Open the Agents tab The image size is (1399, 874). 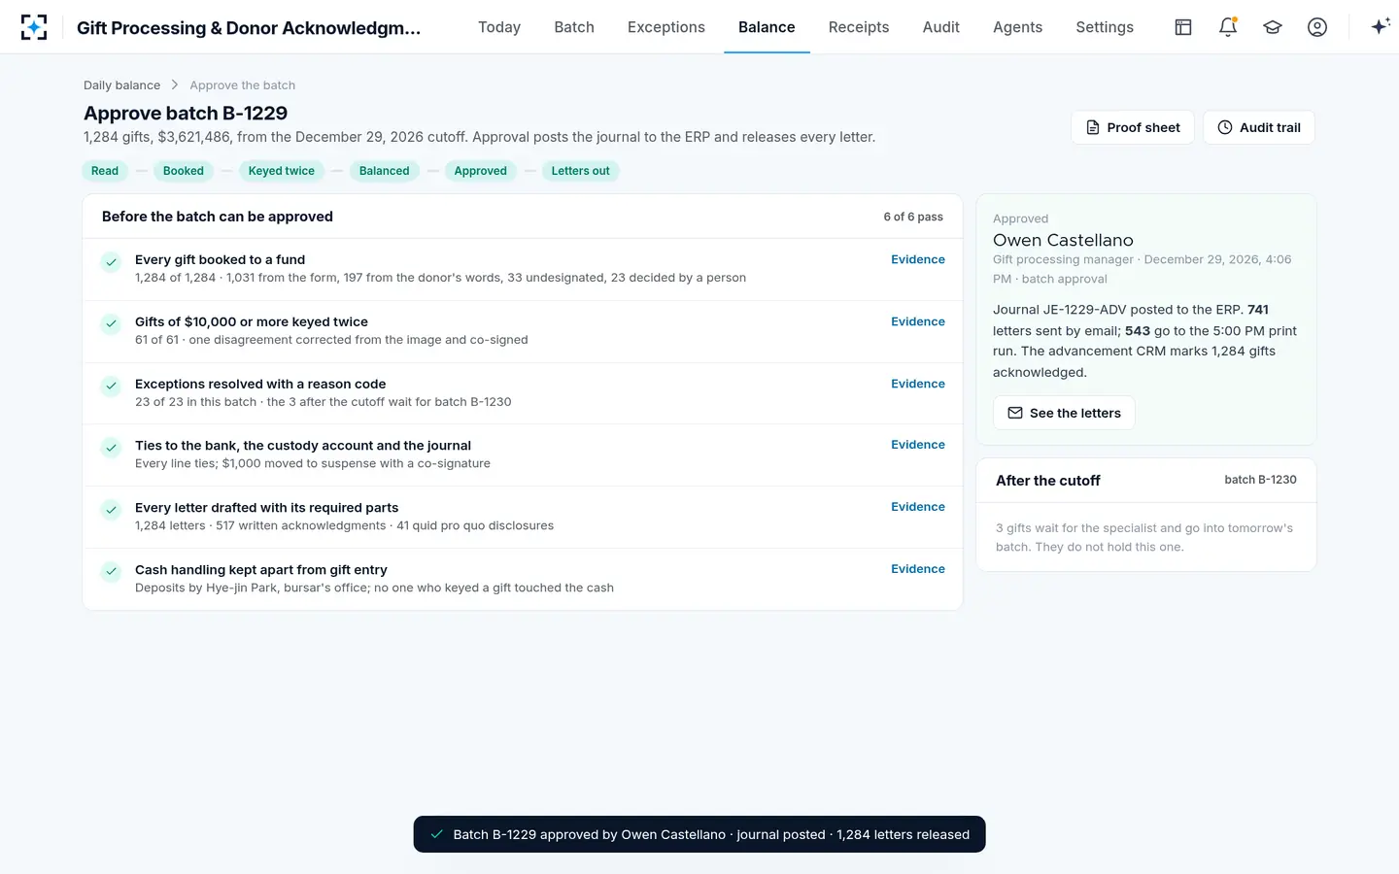(x=1017, y=27)
